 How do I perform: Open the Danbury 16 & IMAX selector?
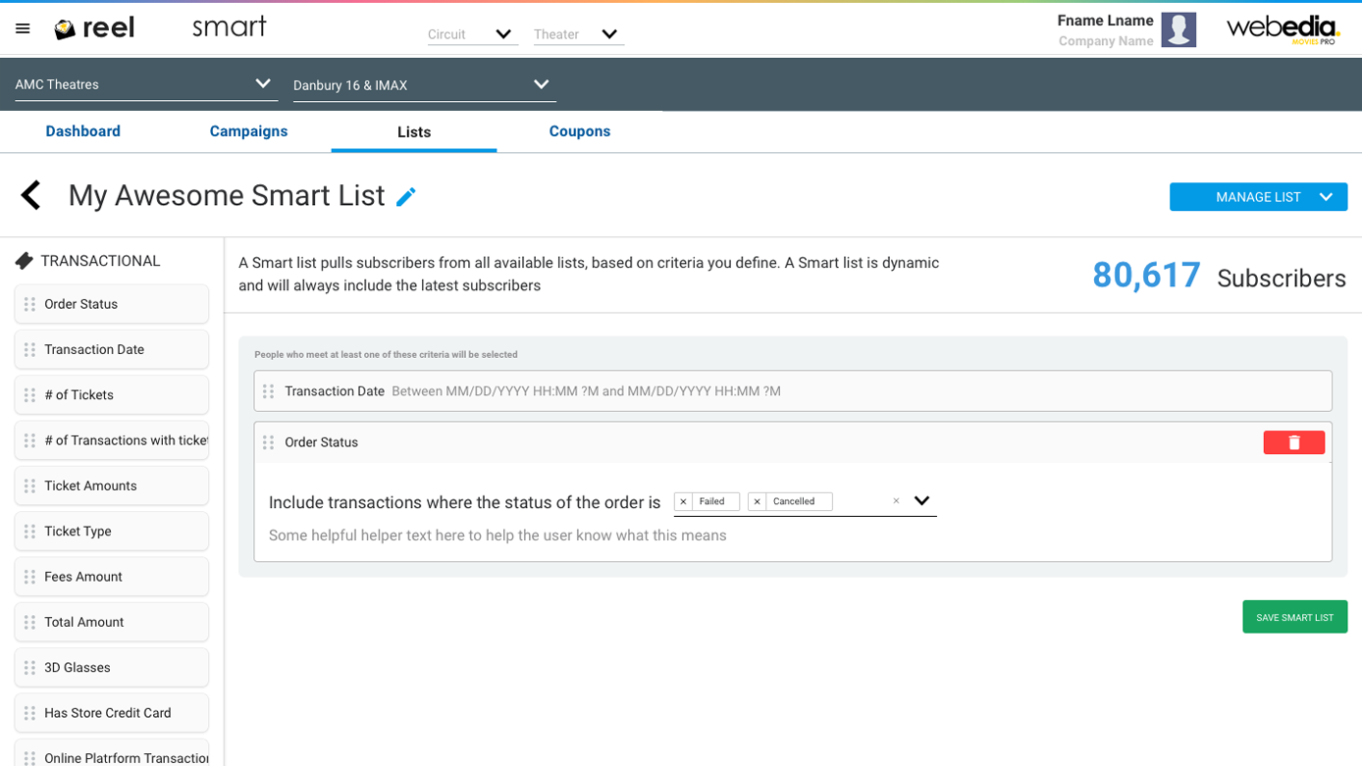tap(424, 85)
